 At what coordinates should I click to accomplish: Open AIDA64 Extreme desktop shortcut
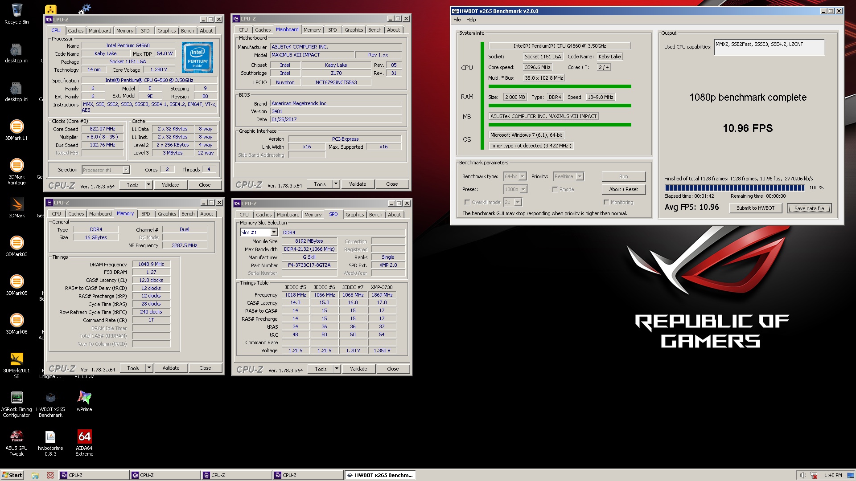click(84, 443)
